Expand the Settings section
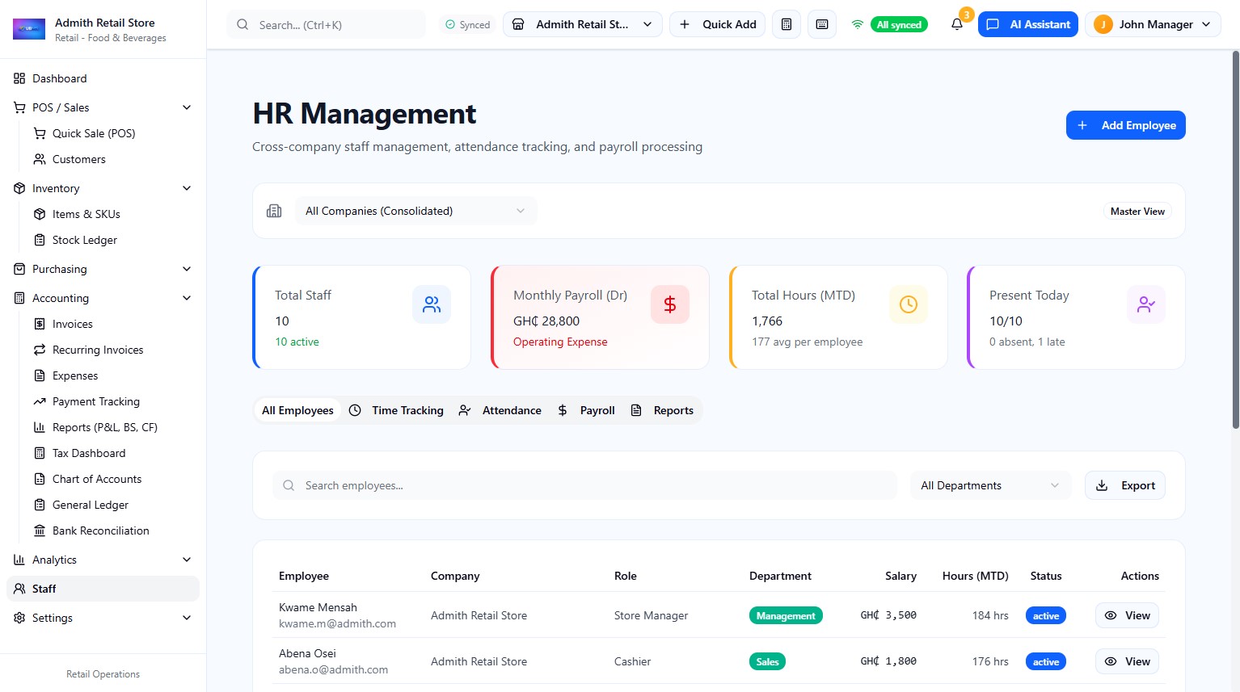 pos(103,618)
